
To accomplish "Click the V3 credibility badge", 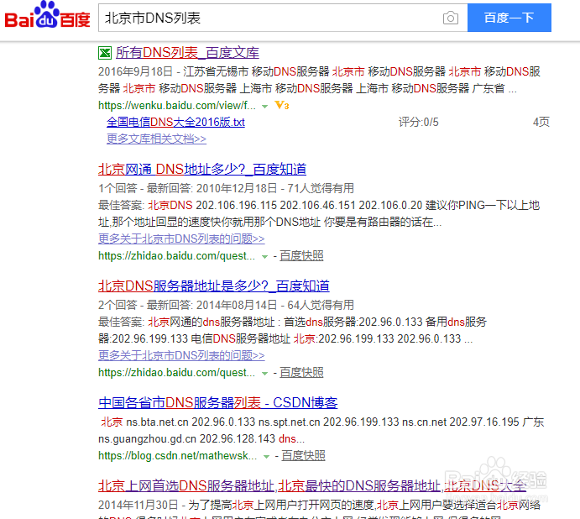I will tap(282, 106).
